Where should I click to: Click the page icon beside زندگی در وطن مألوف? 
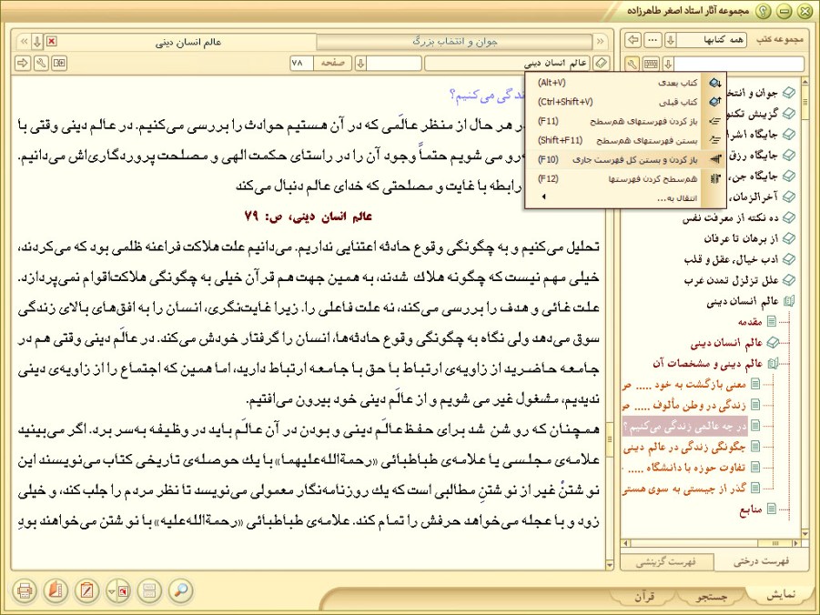755,405
